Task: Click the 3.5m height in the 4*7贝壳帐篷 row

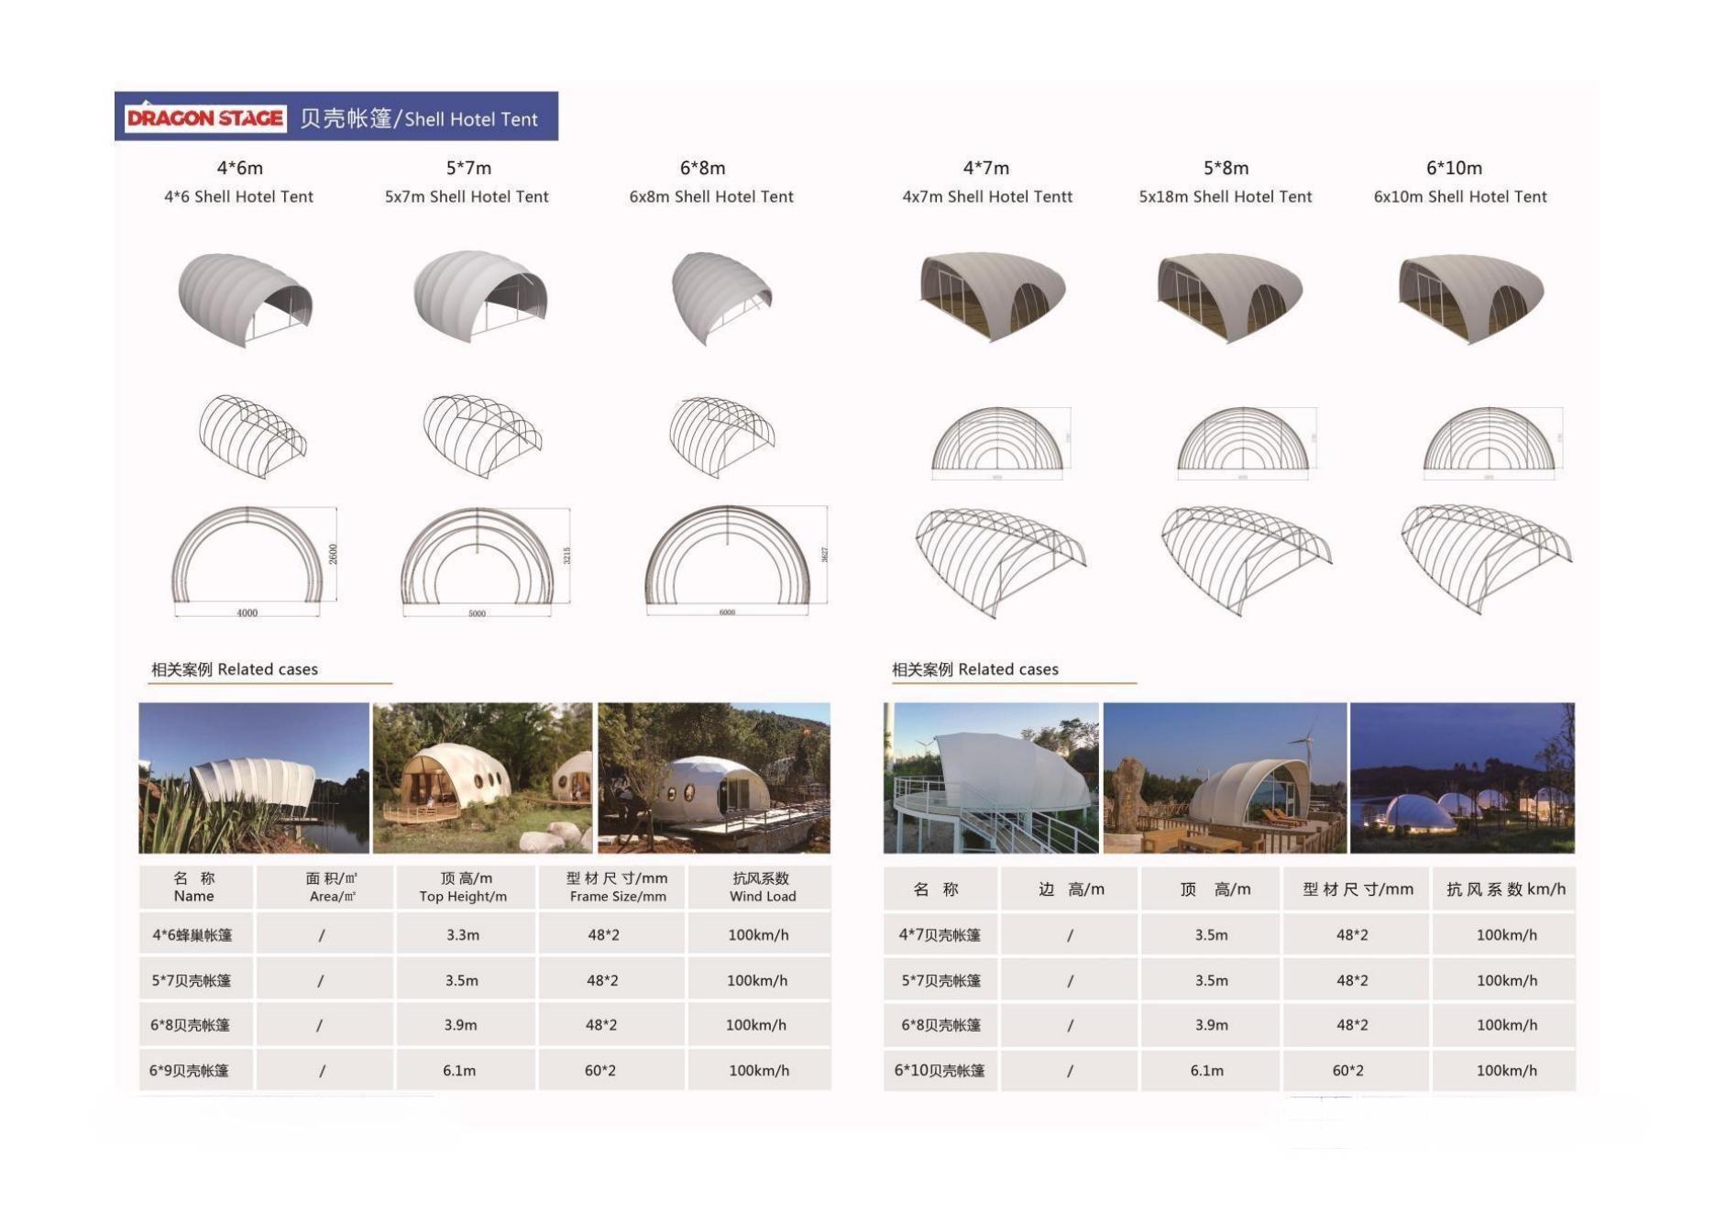Action: pos(1211,934)
